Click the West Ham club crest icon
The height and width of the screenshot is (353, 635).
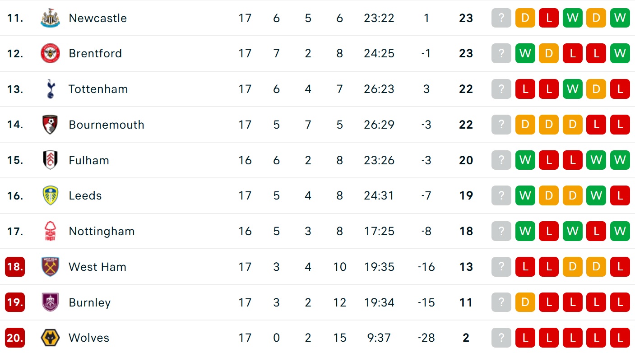pos(50,267)
